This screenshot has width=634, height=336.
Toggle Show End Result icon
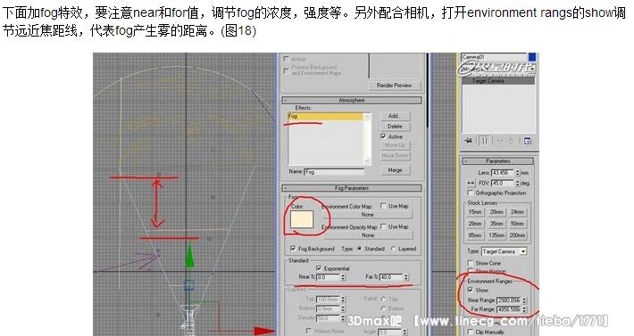tap(484, 141)
